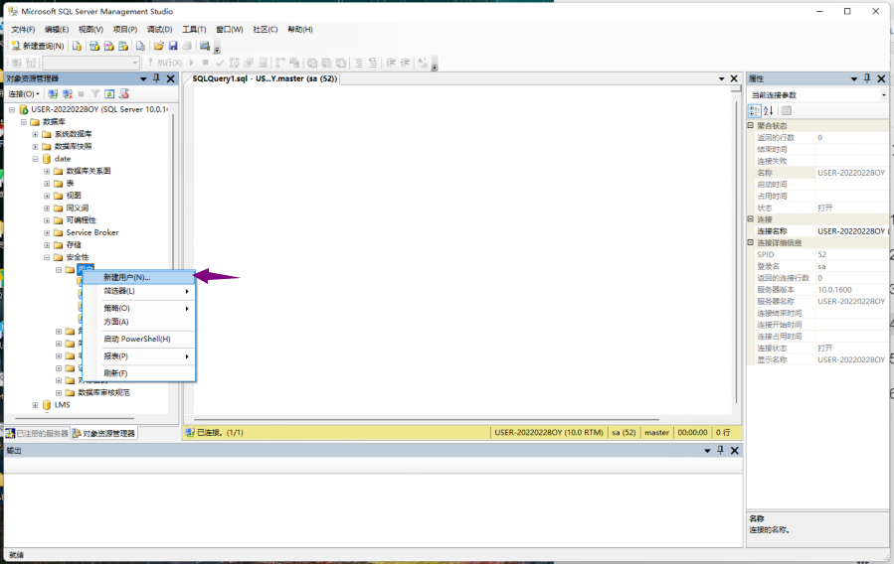
Task: Expand the 数据库快照 folder
Action: [36, 146]
